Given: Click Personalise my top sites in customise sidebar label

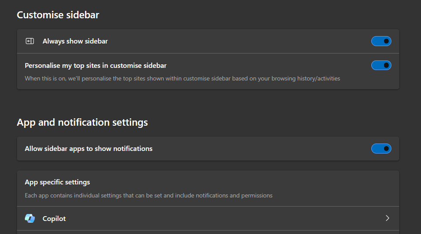Looking at the screenshot, I should [x=95, y=66].
